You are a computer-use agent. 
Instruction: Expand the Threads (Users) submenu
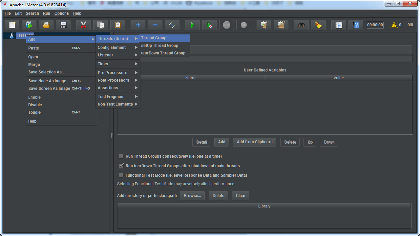tap(118, 39)
